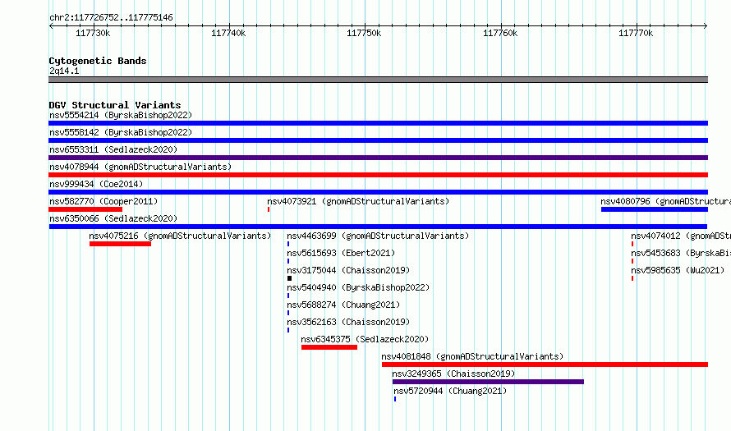Click the nsv6345375 (Sedlazeck2020) label
Image resolution: width=731 pixels, height=431 pixels.
[365, 339]
